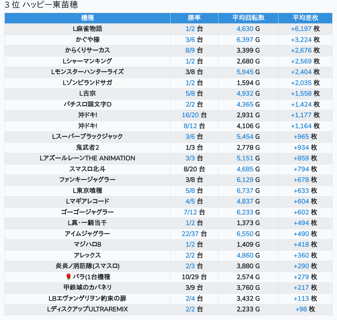Select the ファンキージャグラー machine name

[x=88, y=180]
